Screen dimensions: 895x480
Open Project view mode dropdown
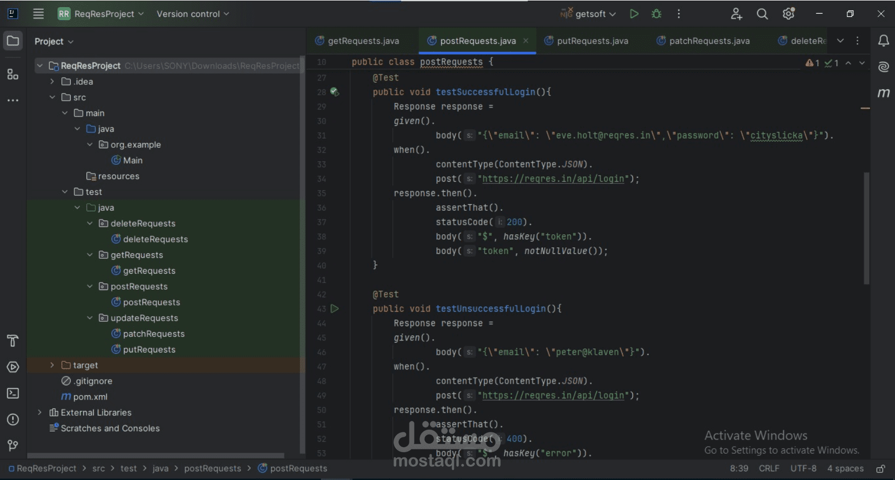[54, 41]
